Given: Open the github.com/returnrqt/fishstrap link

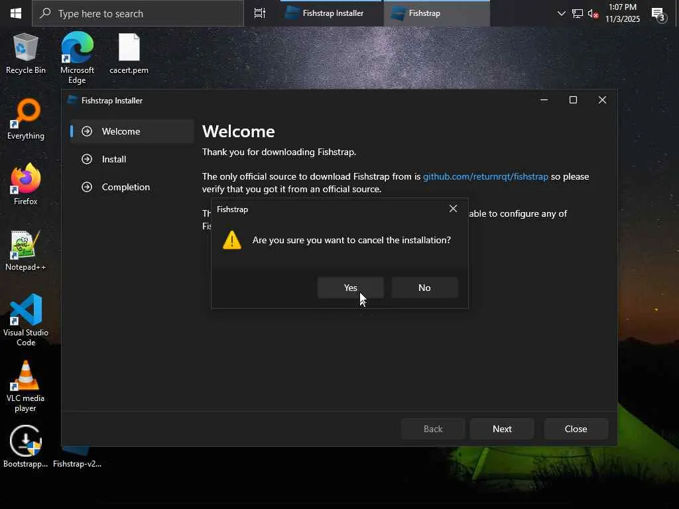Looking at the screenshot, I should click(x=485, y=176).
